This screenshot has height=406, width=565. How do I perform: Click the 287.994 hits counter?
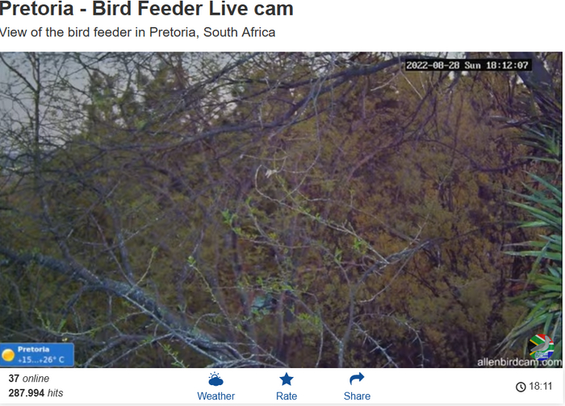(36, 392)
